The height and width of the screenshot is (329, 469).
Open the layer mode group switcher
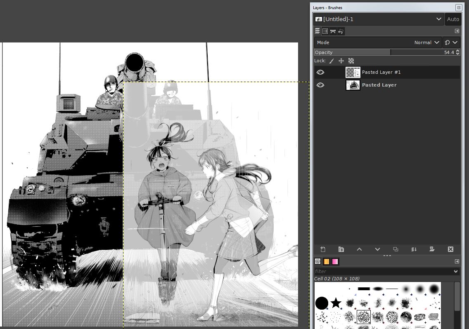point(451,42)
